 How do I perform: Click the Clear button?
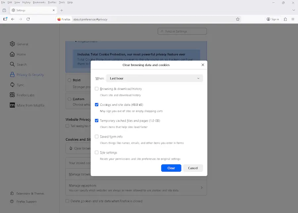click(x=171, y=168)
